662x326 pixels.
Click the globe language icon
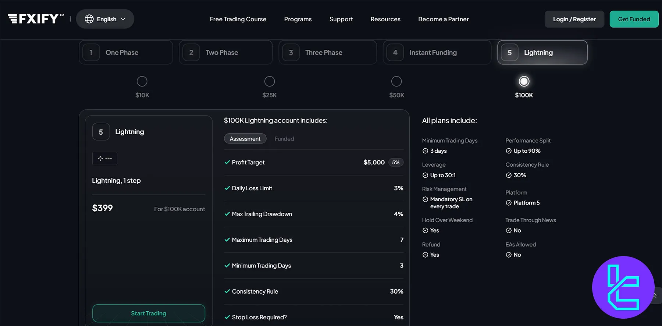89,19
